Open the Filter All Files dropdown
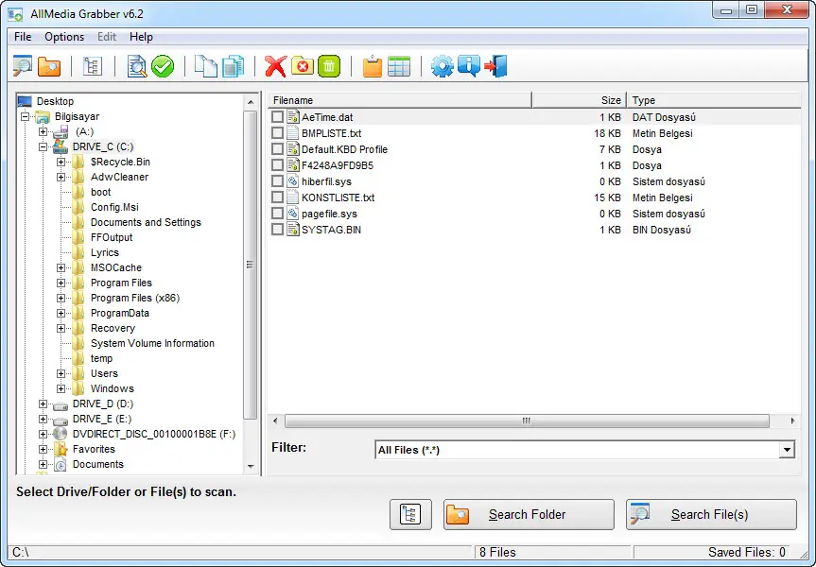The height and width of the screenshot is (567, 816). click(787, 450)
